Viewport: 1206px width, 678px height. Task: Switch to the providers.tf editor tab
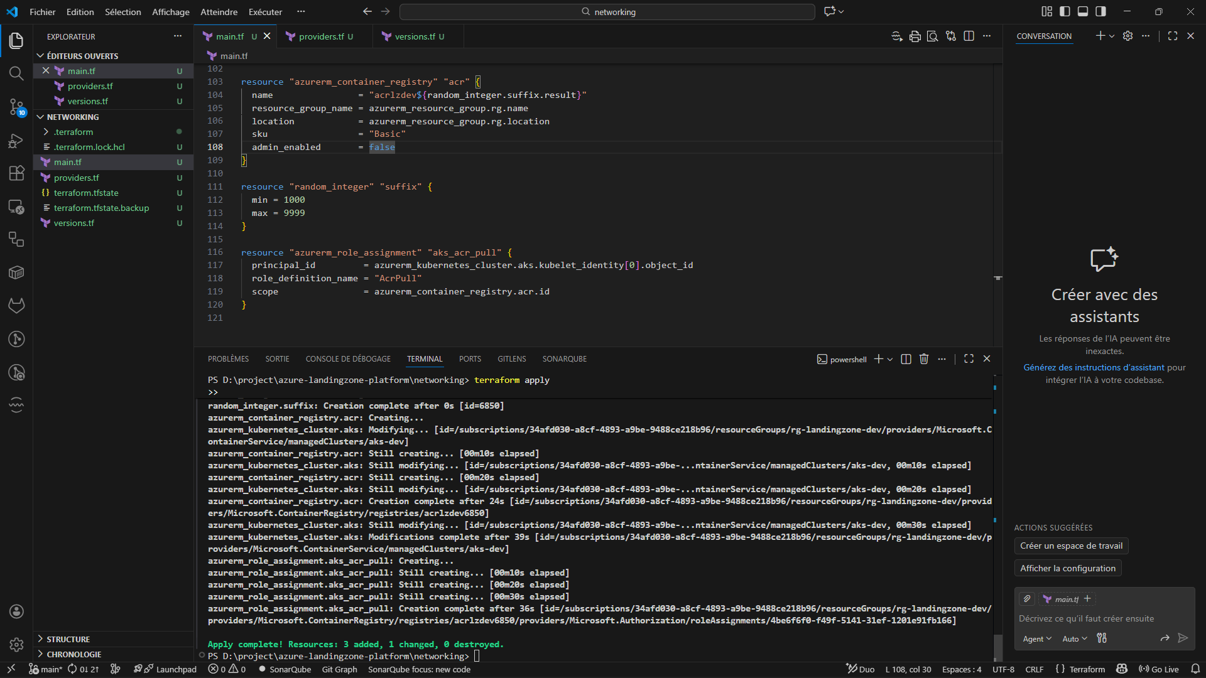pyautogui.click(x=321, y=36)
